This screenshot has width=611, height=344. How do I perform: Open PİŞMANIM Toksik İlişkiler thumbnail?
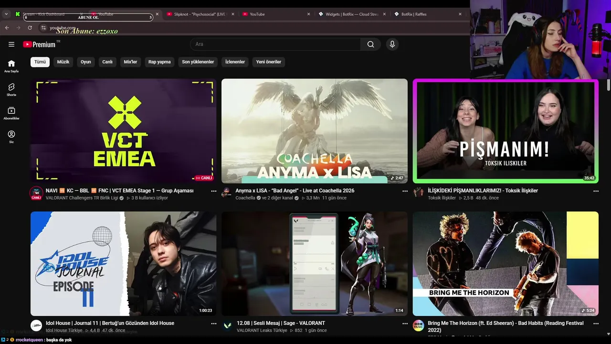click(506, 131)
